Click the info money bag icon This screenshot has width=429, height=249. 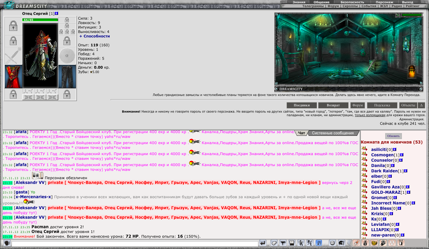point(365,243)
